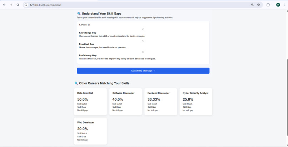Click the Classify My Skill Gaps button
Screen dimensions: 288x147
pyautogui.click(x=143, y=71)
